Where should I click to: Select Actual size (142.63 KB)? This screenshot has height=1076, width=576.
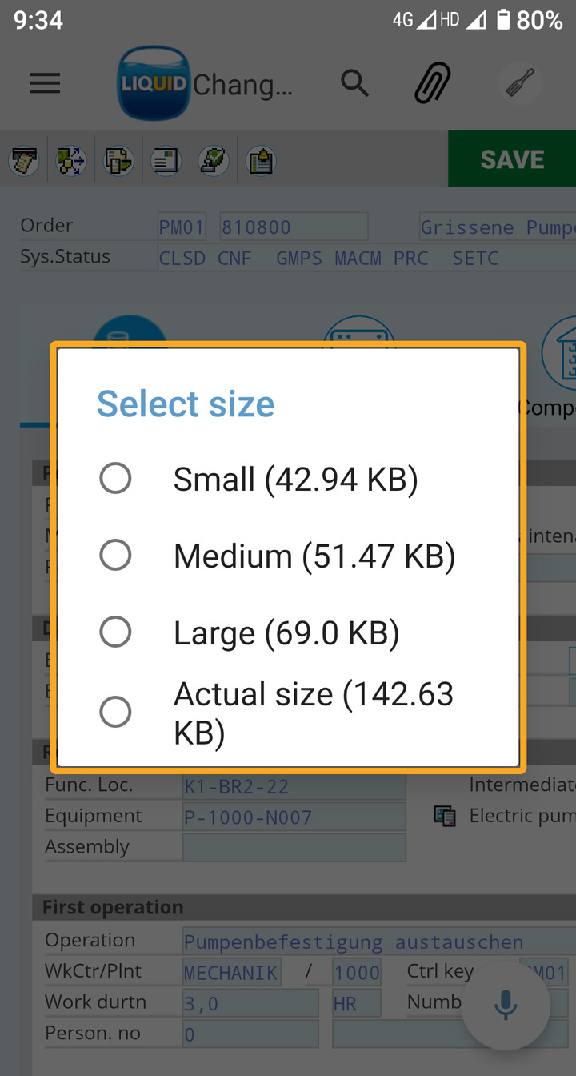click(x=116, y=712)
